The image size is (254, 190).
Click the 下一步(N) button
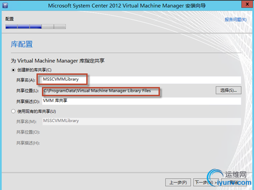[x=206, y=182]
